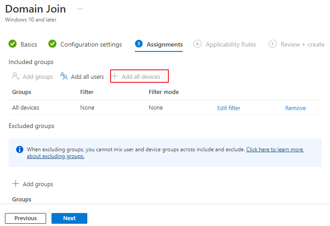Click the Included groups heading
The width and height of the screenshot is (330, 226).
click(x=31, y=62)
